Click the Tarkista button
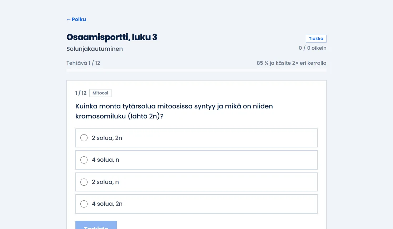Viewport: 393px width, 229px height. (x=96, y=225)
